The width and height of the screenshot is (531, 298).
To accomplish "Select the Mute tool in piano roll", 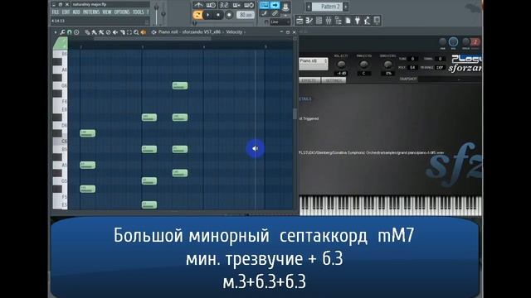I will coord(115,32).
